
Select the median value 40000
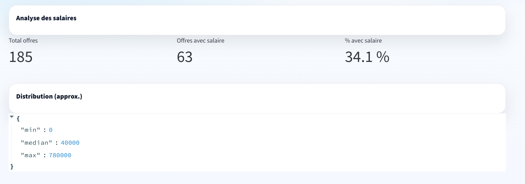tap(70, 143)
